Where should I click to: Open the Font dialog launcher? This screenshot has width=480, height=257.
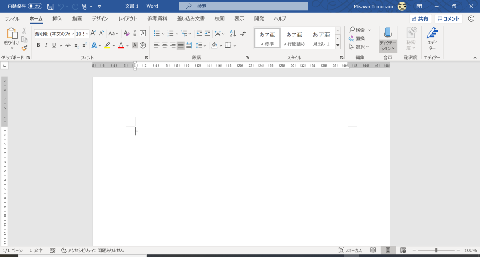point(147,58)
